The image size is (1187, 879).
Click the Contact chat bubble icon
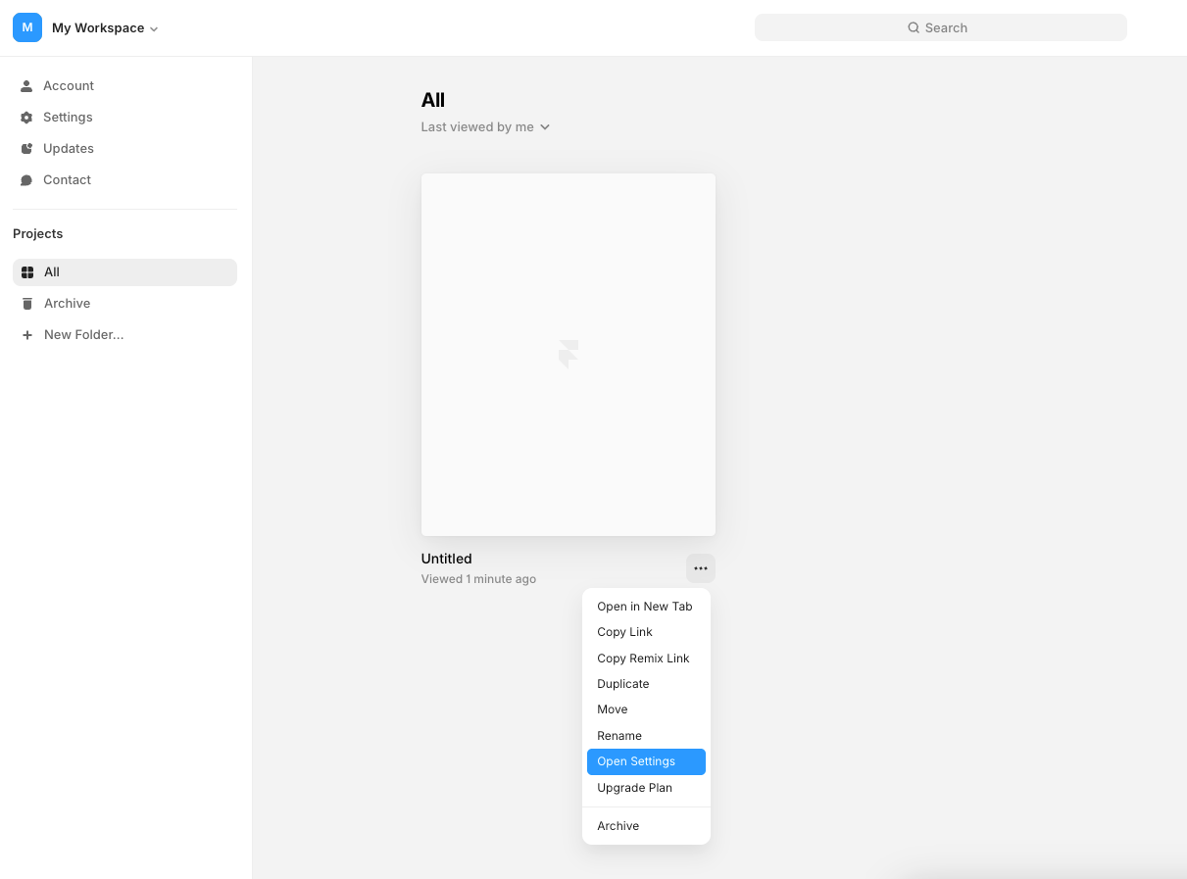coord(26,180)
